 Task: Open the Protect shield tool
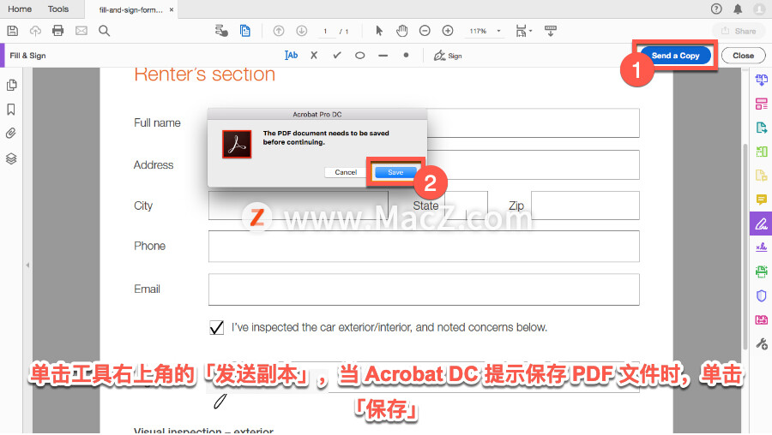click(x=761, y=295)
